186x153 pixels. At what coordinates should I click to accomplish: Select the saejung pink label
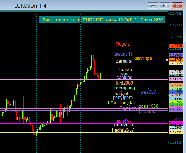pos(125,78)
